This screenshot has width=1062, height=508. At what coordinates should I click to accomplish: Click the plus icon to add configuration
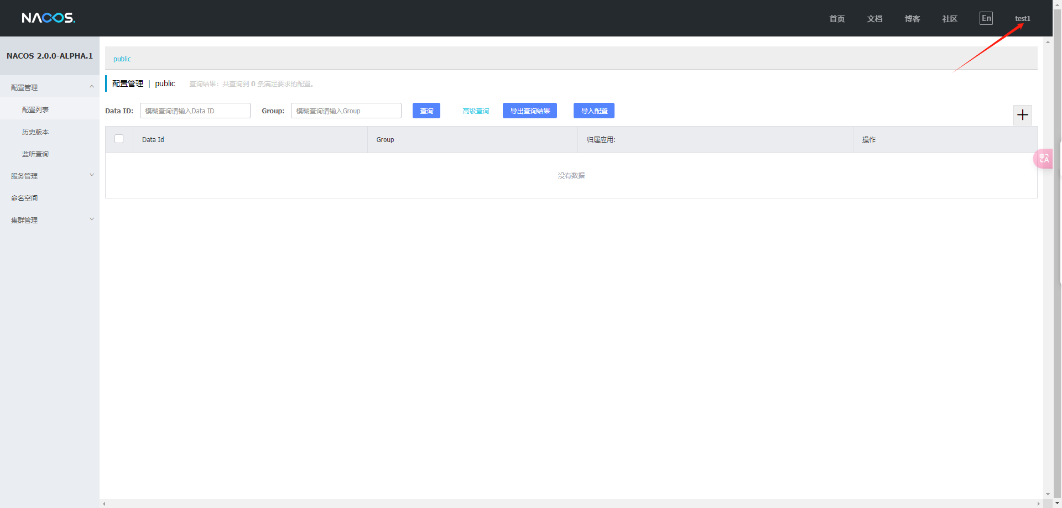[1022, 115]
